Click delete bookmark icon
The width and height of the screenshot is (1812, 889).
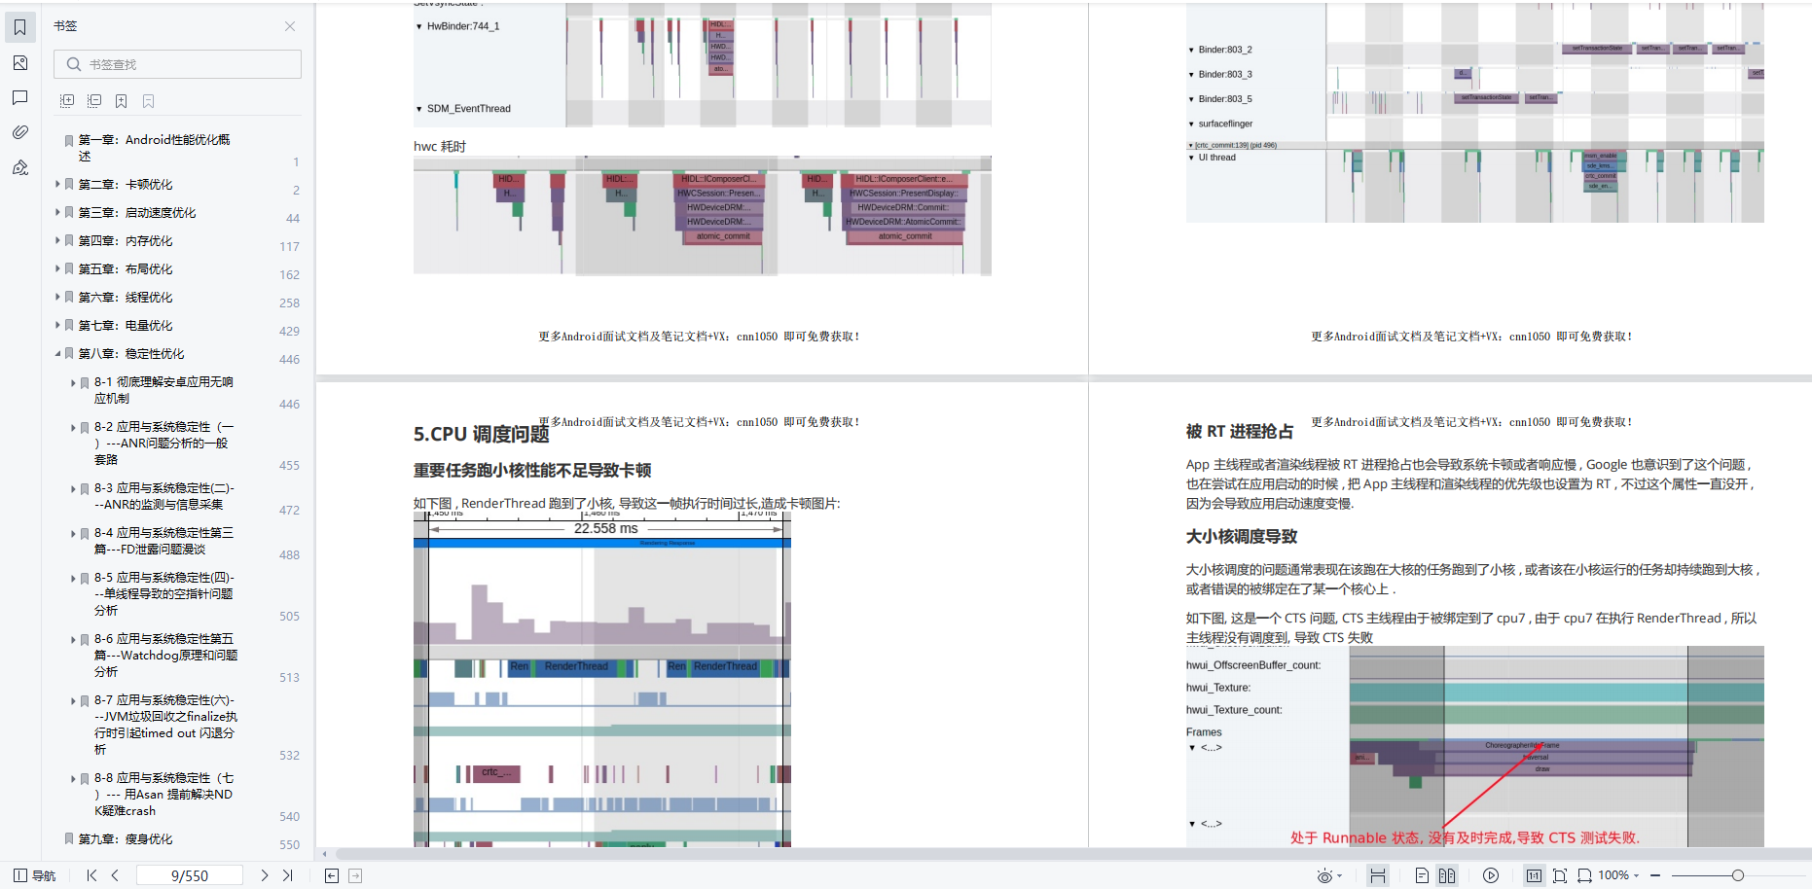point(149,100)
